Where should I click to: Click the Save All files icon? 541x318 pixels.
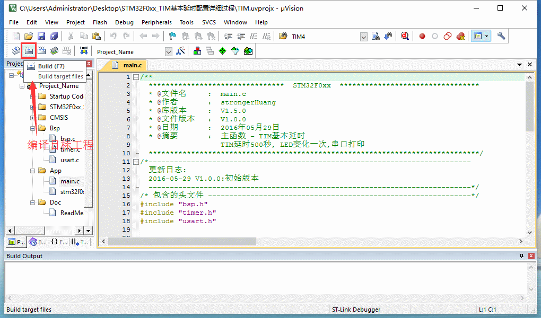tap(54, 36)
